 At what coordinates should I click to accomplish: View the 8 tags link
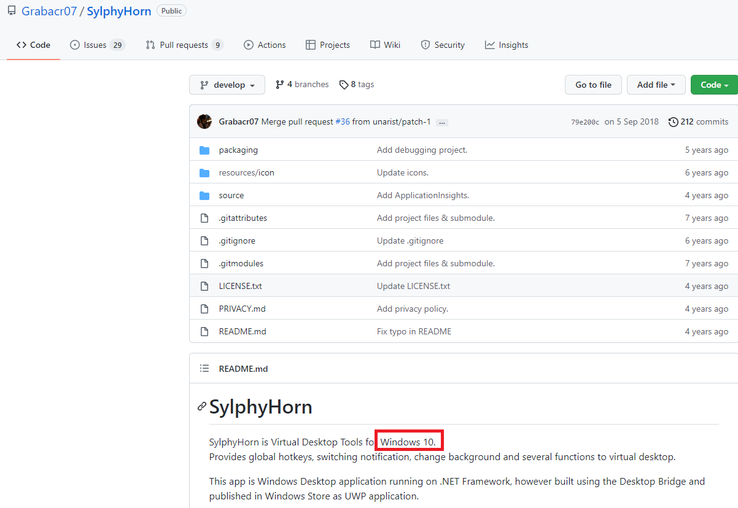click(357, 85)
